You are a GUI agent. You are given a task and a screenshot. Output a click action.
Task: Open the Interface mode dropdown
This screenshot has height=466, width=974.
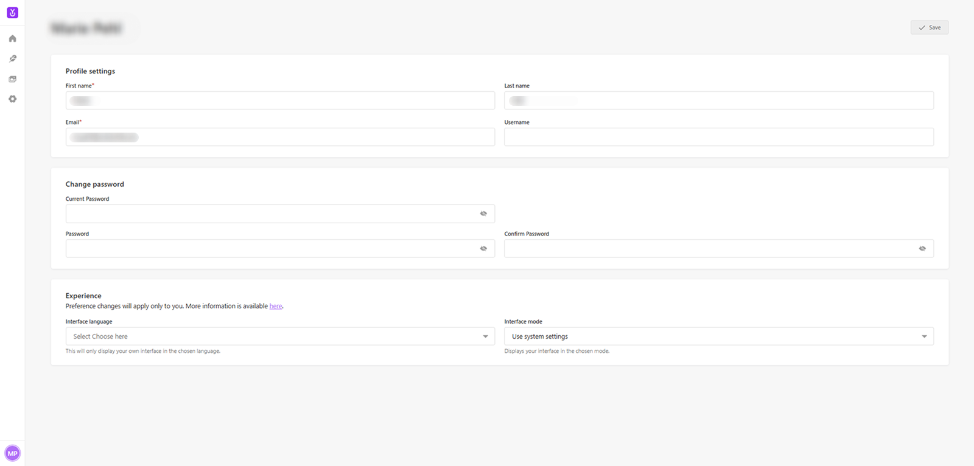point(719,336)
